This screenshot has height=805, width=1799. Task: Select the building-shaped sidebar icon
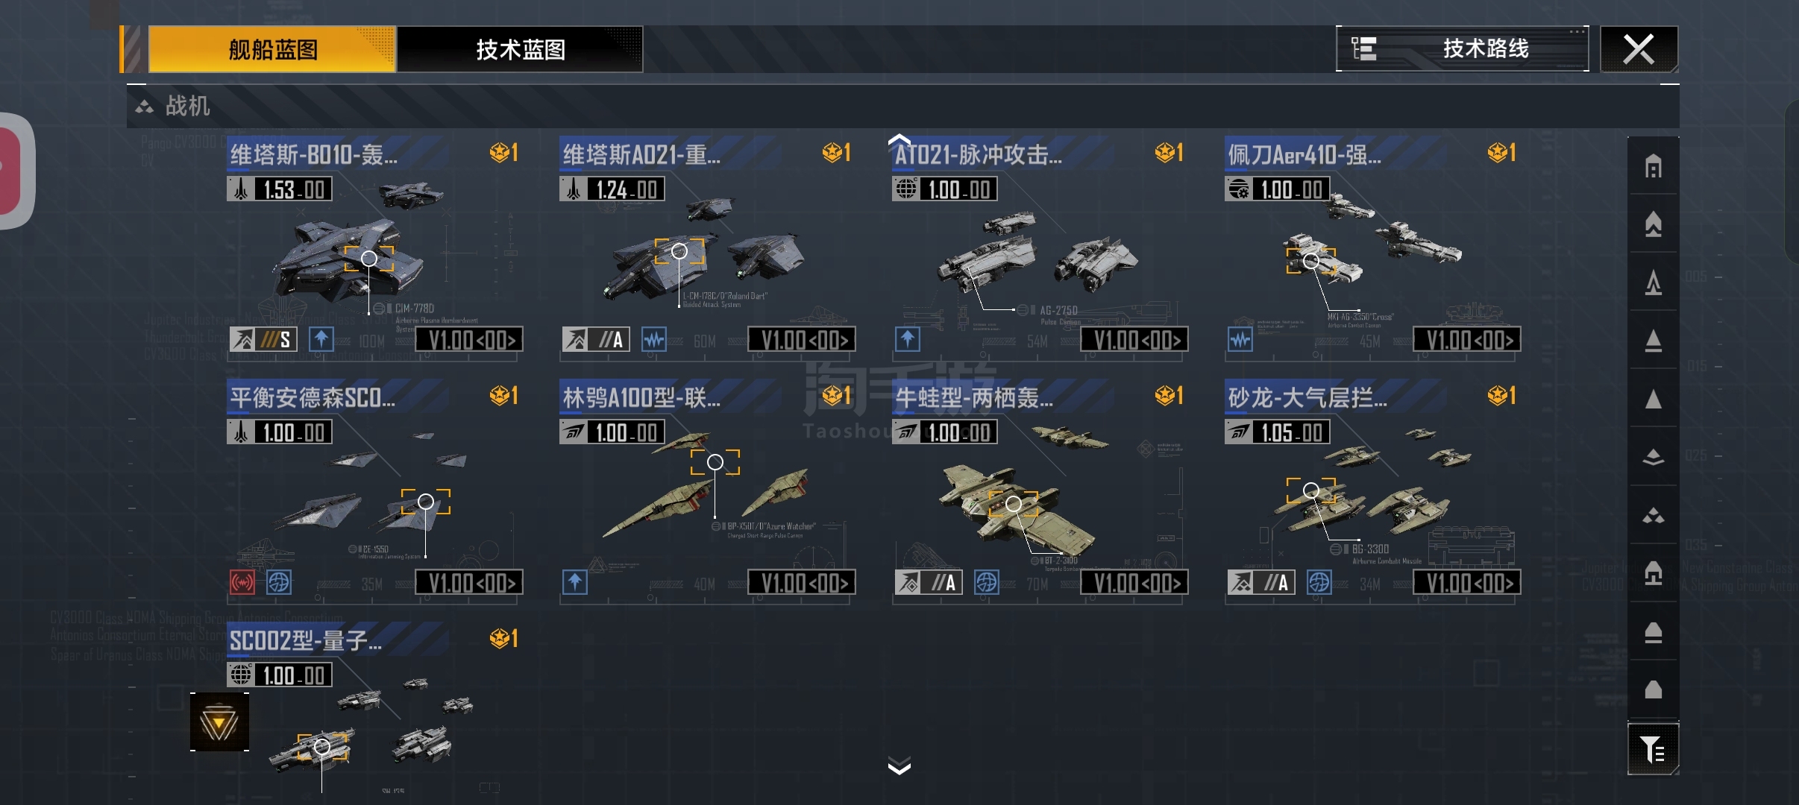1653,166
